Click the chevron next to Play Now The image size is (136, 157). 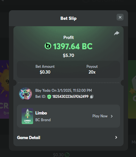[112, 116]
